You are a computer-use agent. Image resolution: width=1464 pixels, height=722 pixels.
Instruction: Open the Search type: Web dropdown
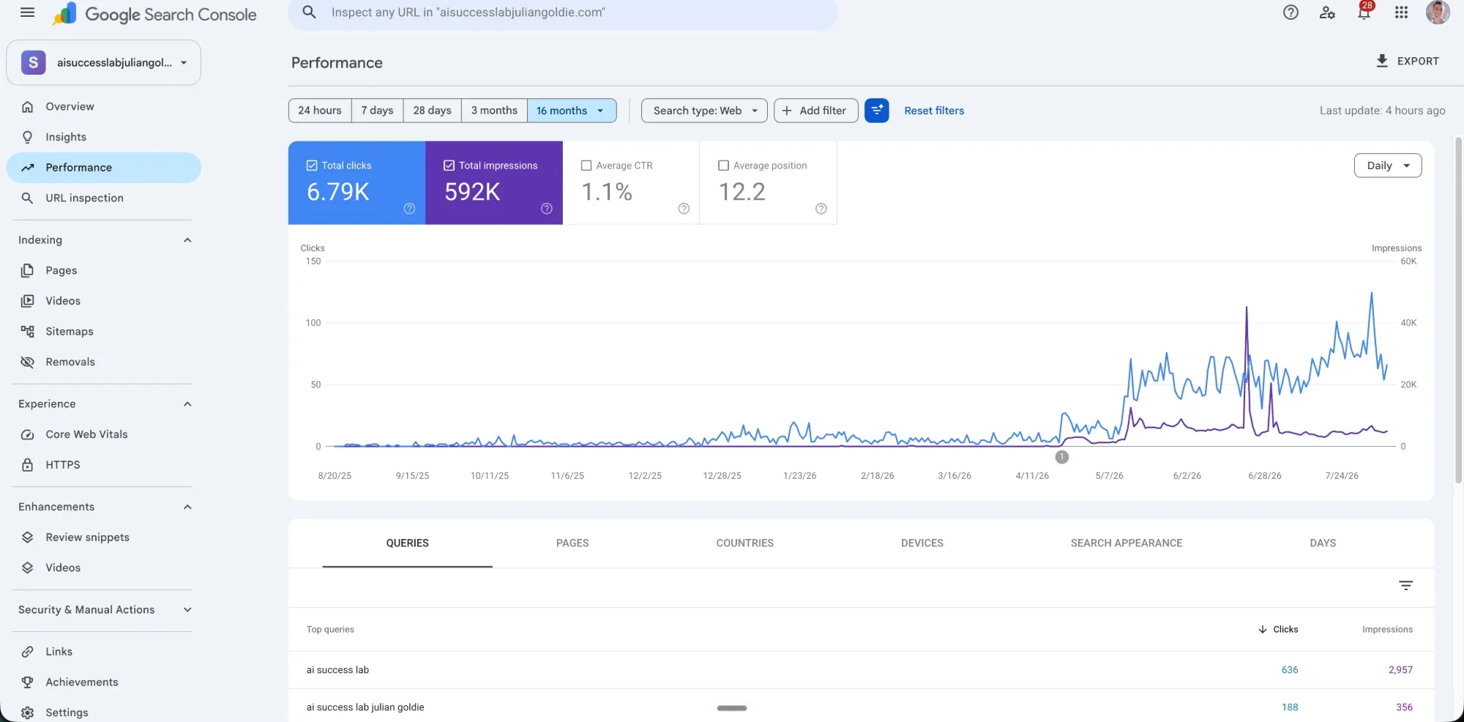click(704, 111)
